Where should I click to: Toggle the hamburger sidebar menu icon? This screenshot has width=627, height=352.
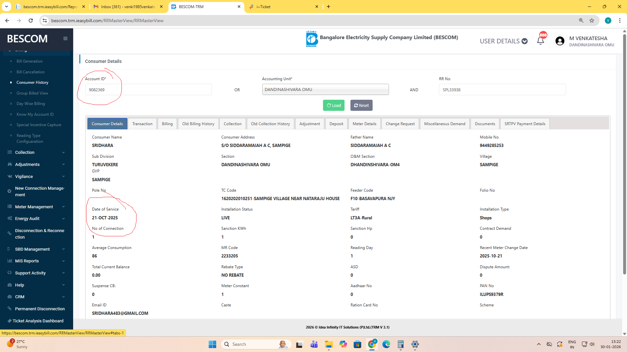(x=65, y=38)
